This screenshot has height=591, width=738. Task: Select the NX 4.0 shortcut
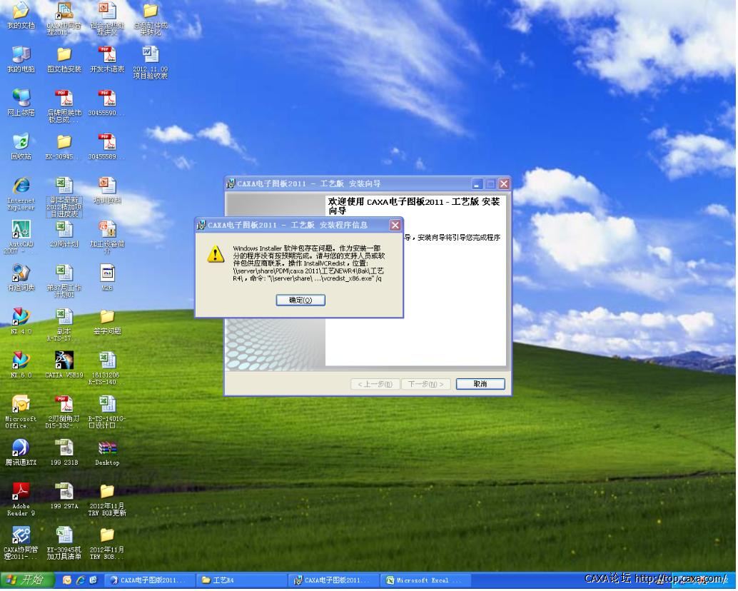point(21,321)
